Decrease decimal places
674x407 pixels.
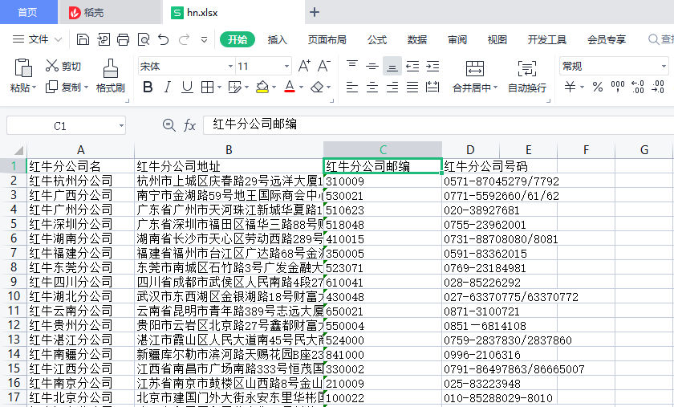pyautogui.click(x=658, y=87)
